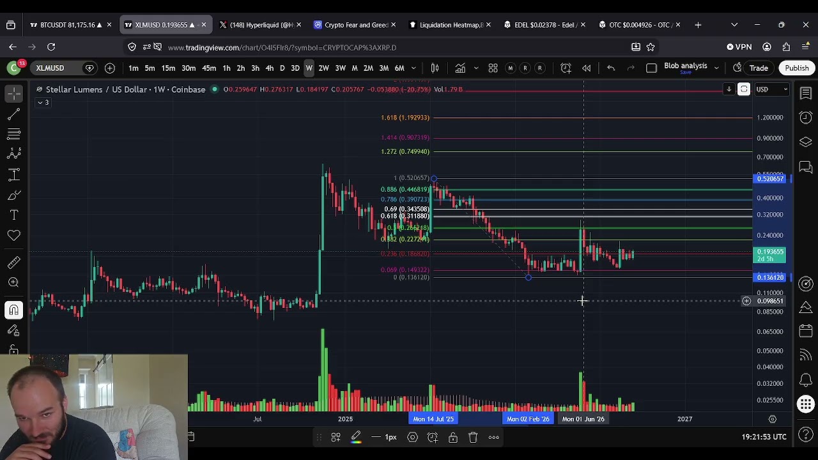Viewport: 818px width, 460px height.
Task: Undo the last chart action
Action: point(611,68)
